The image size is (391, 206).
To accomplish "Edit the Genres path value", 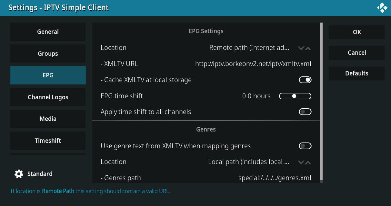I will (275, 178).
